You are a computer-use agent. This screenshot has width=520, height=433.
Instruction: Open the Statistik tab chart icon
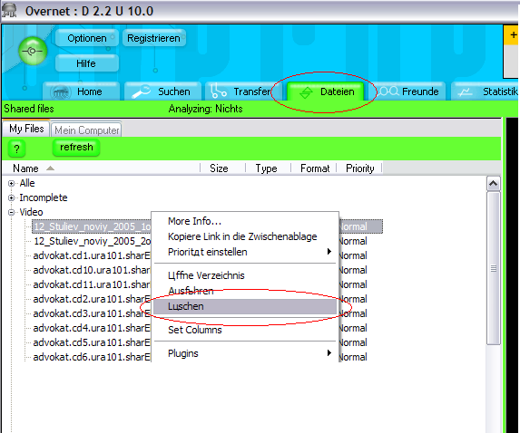pos(465,92)
